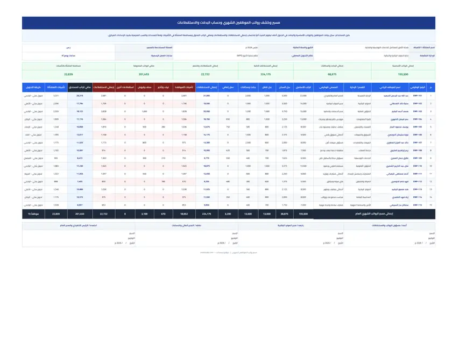Select the employee ID cell 'EMP-115'

[x=418, y=205]
